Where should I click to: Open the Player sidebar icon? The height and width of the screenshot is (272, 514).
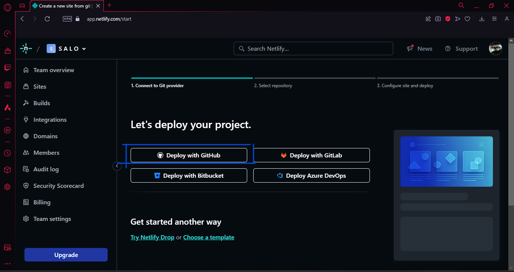coord(7,130)
